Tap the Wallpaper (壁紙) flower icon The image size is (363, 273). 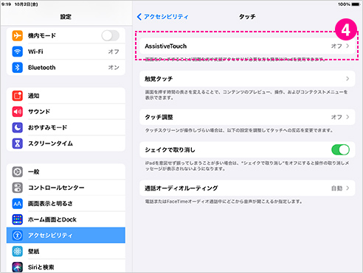pos(18,251)
